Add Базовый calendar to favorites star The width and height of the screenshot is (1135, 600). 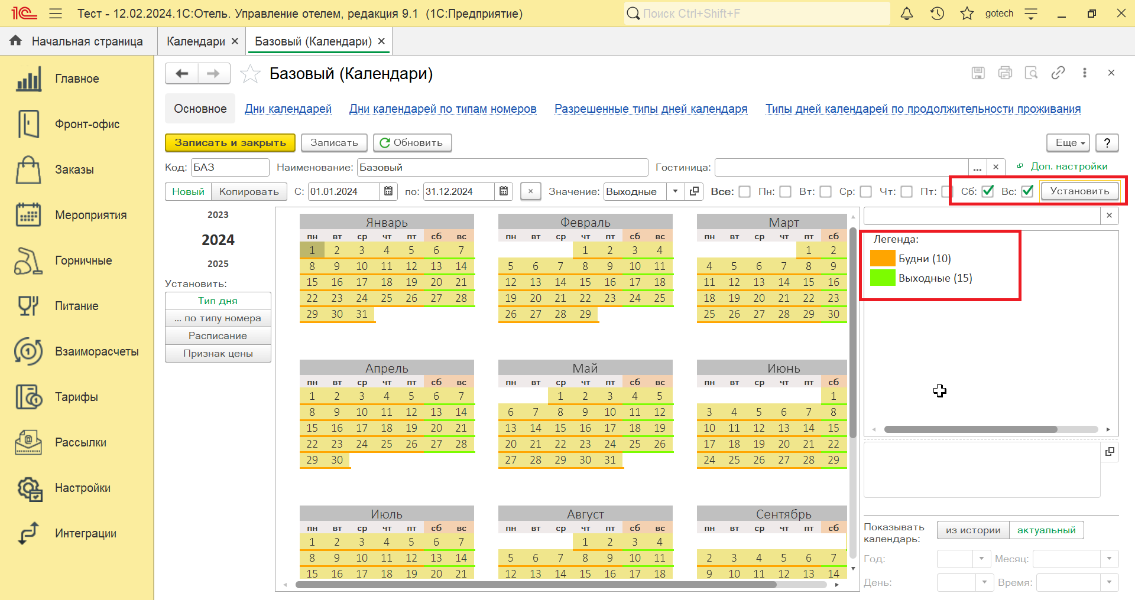[x=250, y=74]
